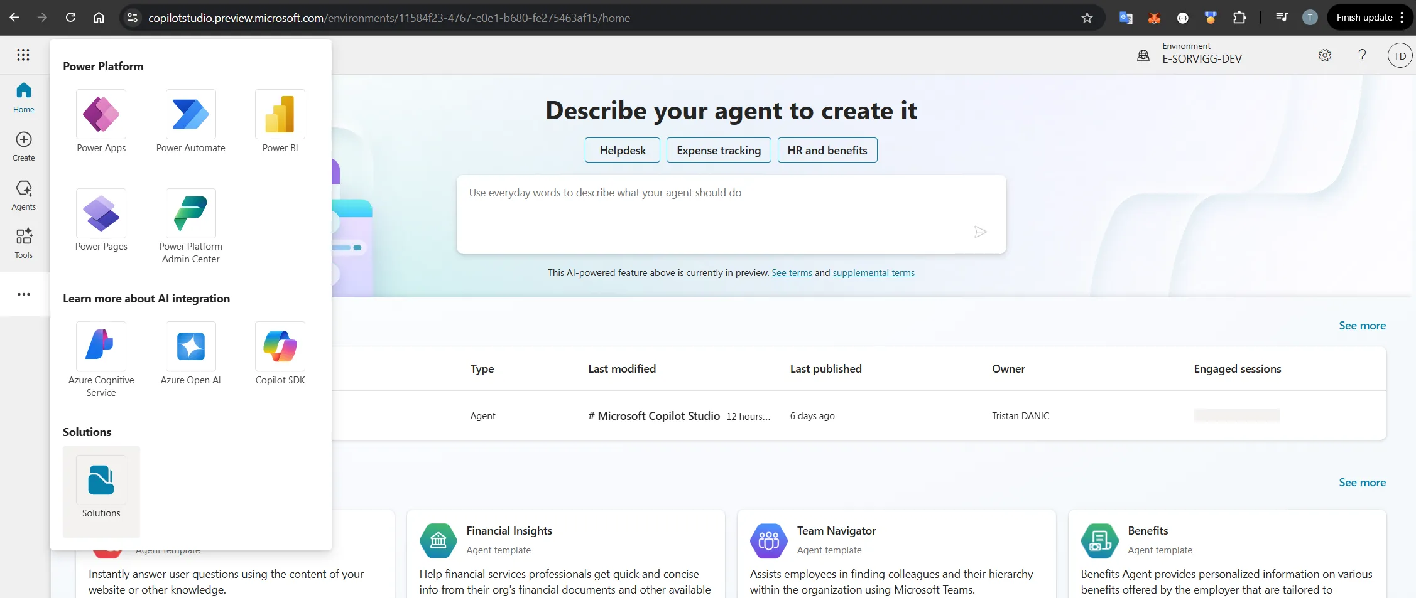Open the E-SORVIGG-DEV environment picker
1416x598 pixels.
1189,53
